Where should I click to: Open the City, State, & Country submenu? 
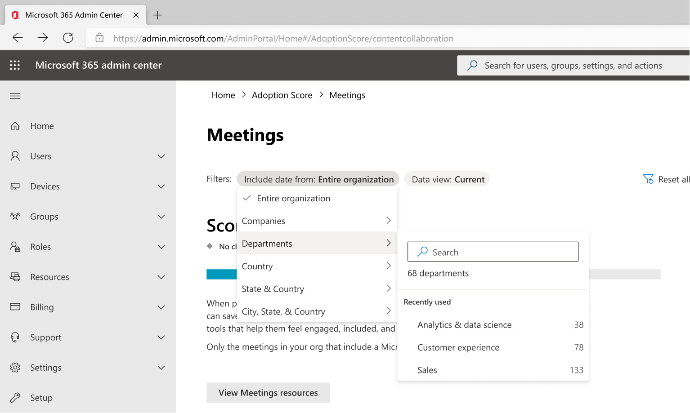coord(317,311)
